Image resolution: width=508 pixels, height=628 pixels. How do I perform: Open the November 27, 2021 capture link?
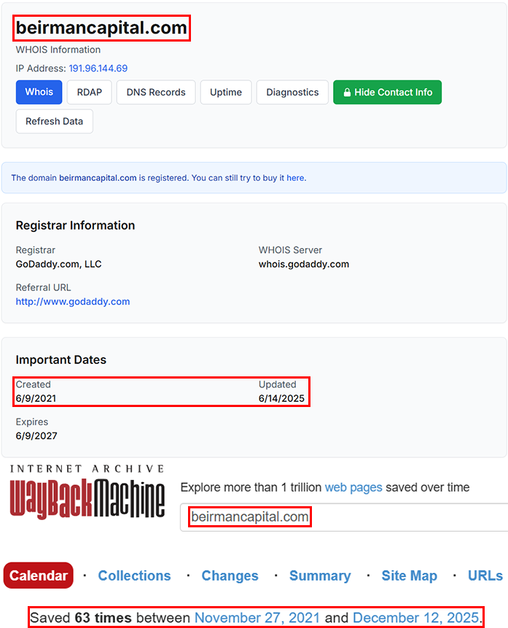pyautogui.click(x=257, y=618)
